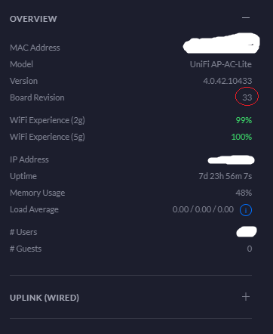Click the Memory Usage 48% value

[x=244, y=193]
